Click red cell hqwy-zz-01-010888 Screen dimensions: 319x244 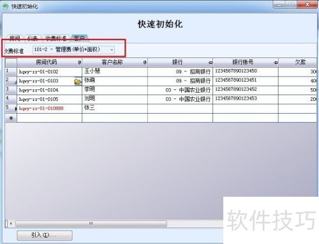49,109
